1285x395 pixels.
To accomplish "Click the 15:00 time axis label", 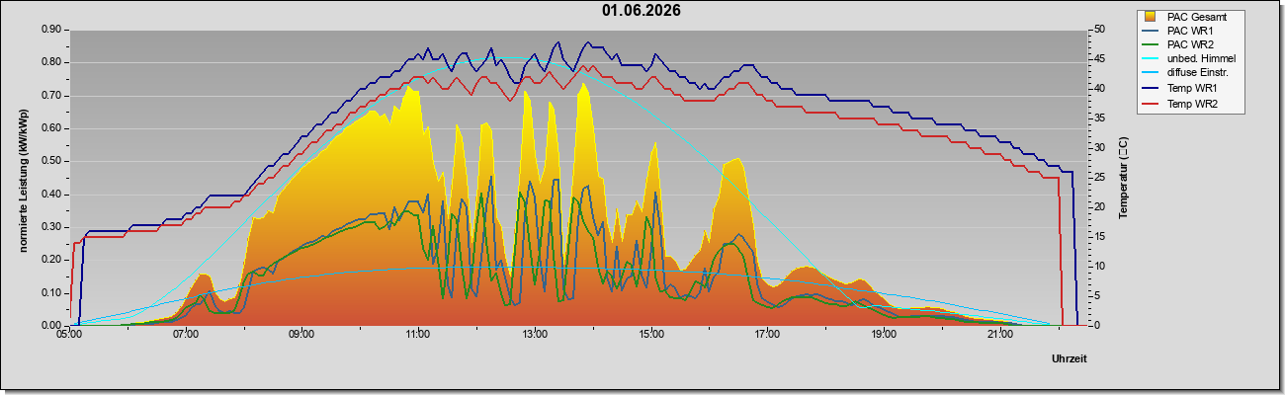I will click(x=651, y=336).
